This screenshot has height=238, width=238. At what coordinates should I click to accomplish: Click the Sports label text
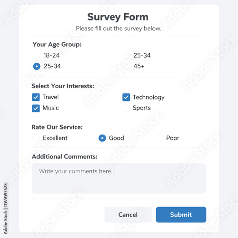[142, 108]
